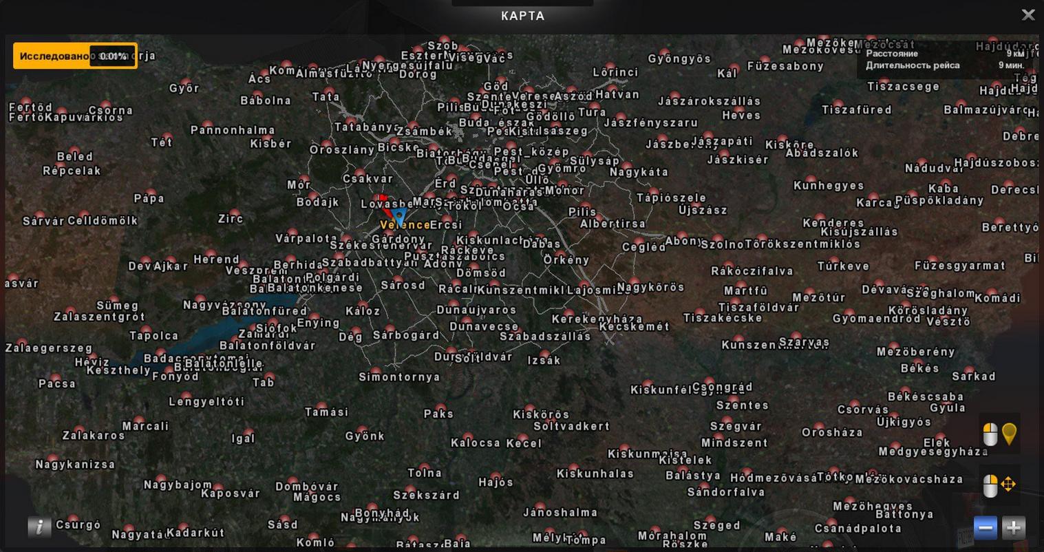Click the blue player position arrow
The width and height of the screenshot is (1044, 552).
(x=399, y=217)
